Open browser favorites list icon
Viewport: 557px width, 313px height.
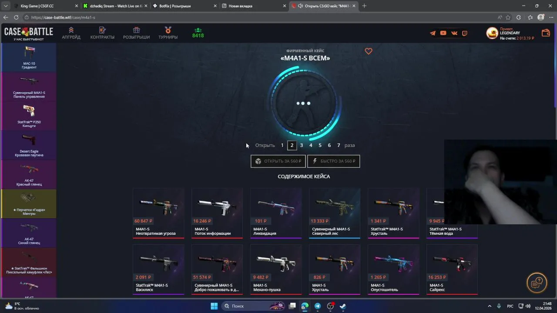coord(530,17)
